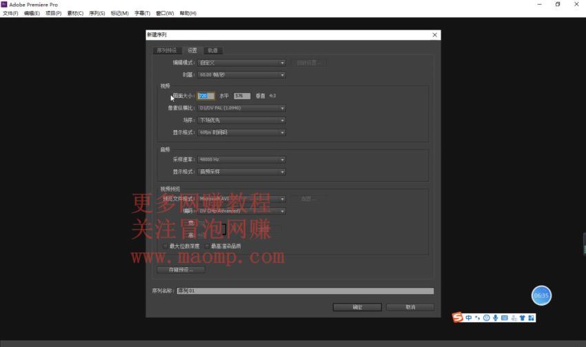Open the Sogou skin shirt icon

[523, 318]
